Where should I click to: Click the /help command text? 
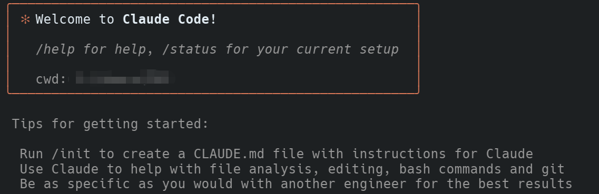tap(55, 49)
